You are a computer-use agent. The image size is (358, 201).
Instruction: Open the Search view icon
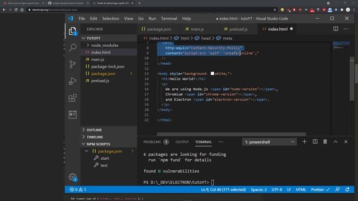[x=73, y=47]
